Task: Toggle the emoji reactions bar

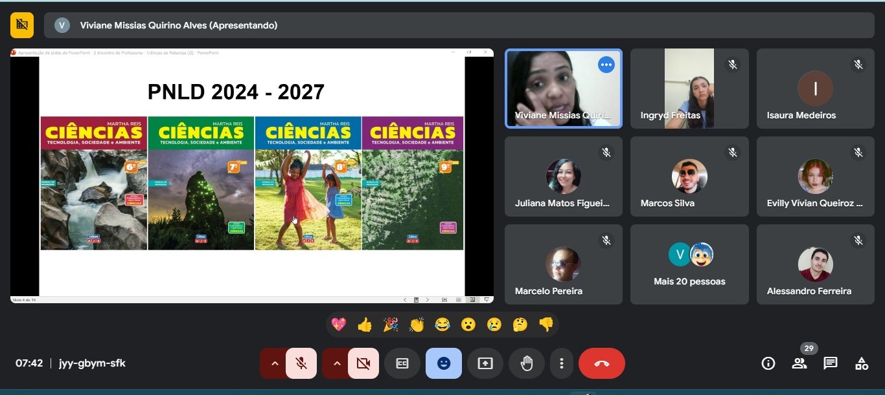Action: (444, 363)
